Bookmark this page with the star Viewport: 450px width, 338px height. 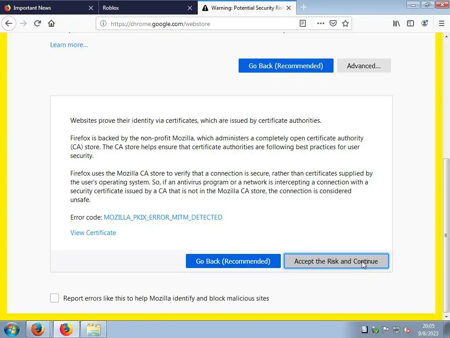(x=345, y=24)
